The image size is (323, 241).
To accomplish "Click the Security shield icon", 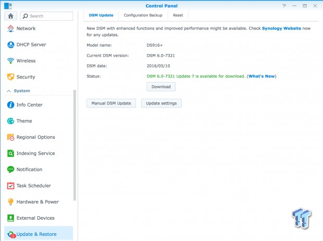I will click(x=10, y=77).
